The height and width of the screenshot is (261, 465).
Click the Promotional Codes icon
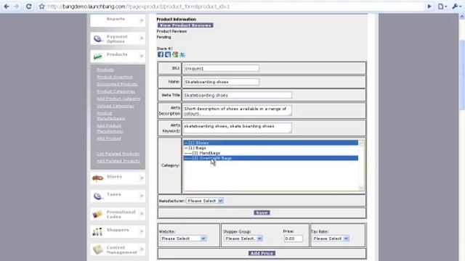click(x=97, y=214)
